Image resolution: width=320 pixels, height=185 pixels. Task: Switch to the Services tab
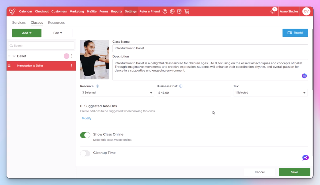(x=19, y=22)
